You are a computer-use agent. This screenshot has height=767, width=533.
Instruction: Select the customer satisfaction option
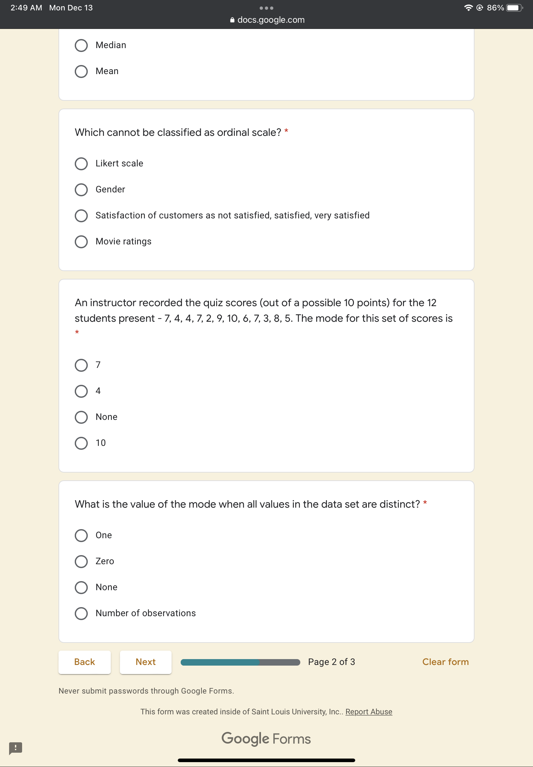tap(81, 216)
